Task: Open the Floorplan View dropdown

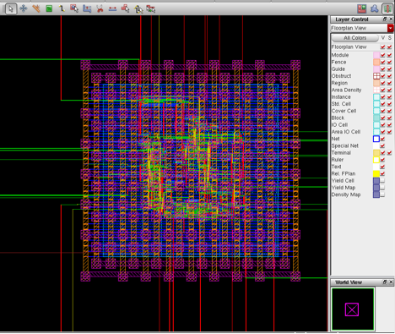Action: [390, 28]
